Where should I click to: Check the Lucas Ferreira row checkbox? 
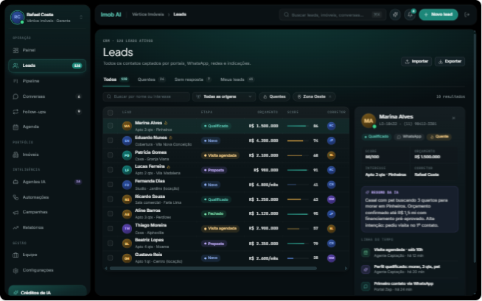[x=110, y=170]
